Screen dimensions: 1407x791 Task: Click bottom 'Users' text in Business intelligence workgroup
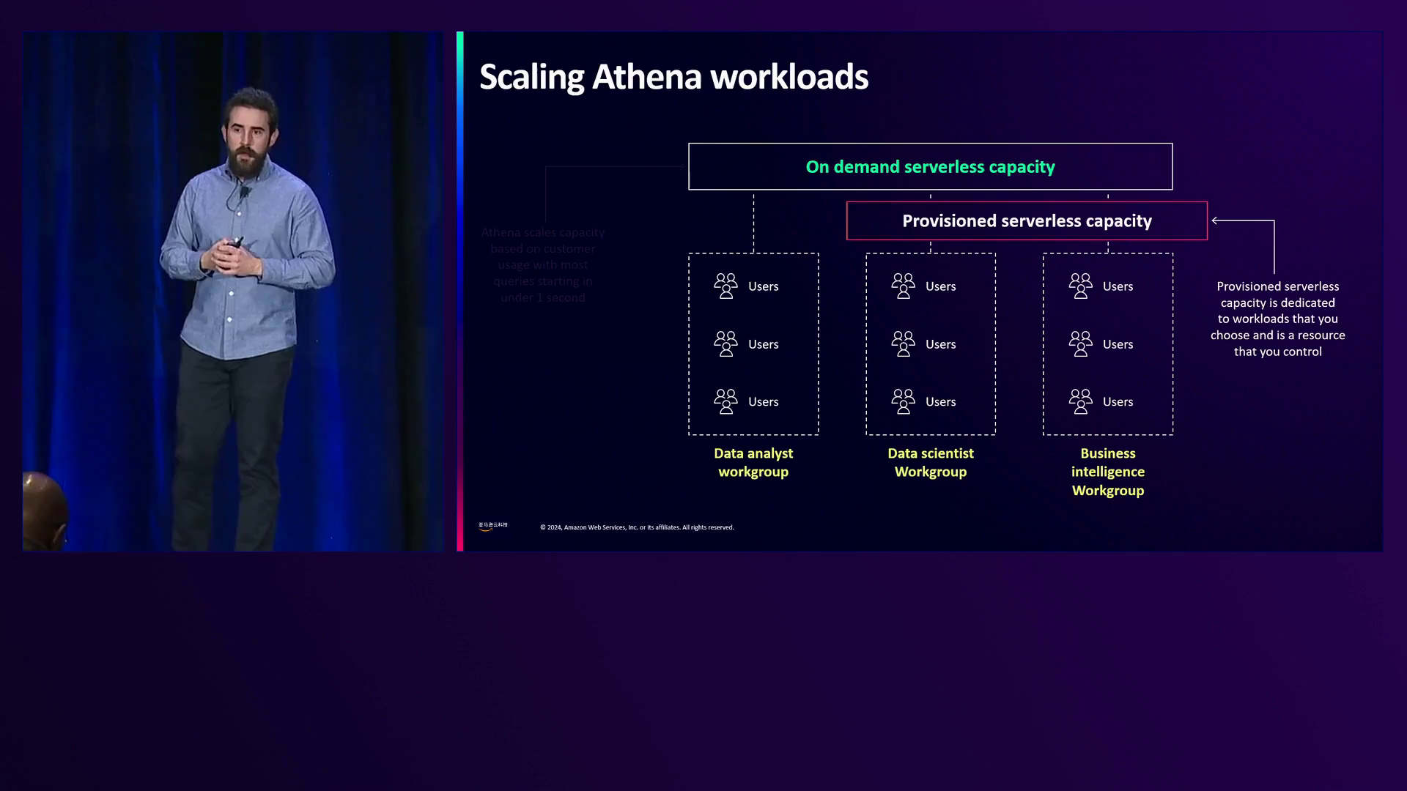[x=1118, y=402]
